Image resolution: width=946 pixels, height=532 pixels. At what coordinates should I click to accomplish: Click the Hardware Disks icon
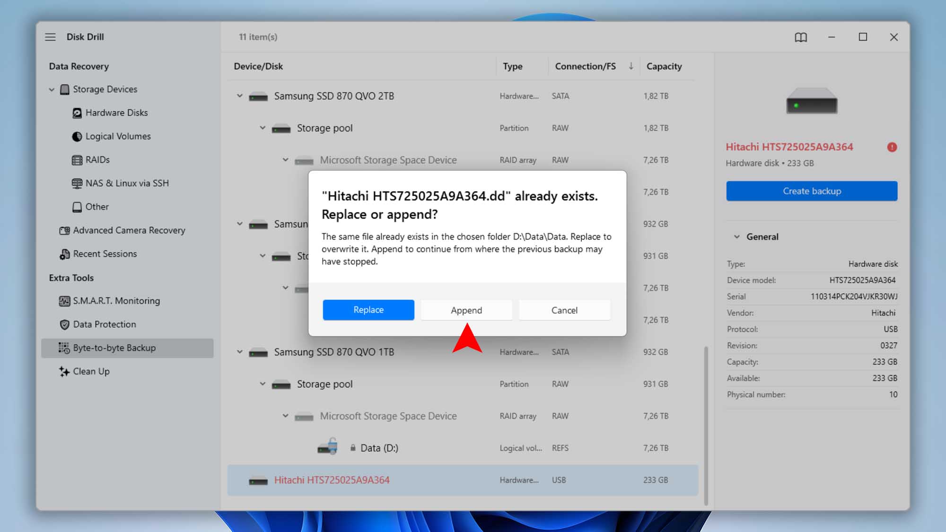click(77, 113)
